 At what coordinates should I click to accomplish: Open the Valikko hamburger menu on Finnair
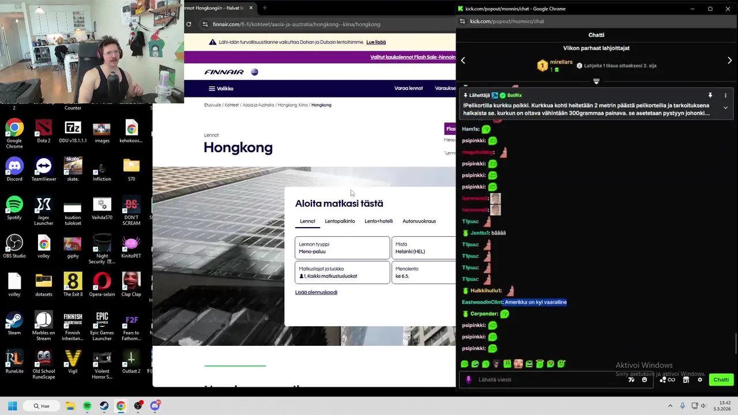(x=221, y=89)
